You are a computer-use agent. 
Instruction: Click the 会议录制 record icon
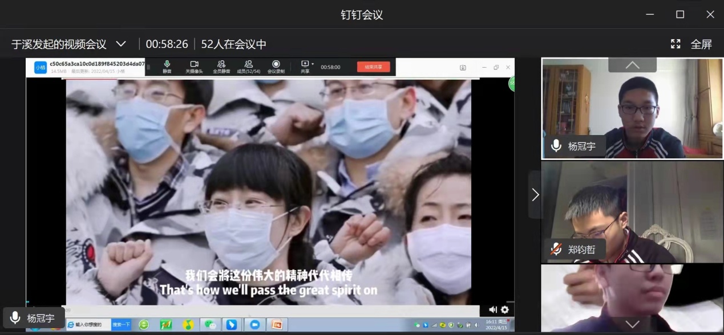[276, 64]
